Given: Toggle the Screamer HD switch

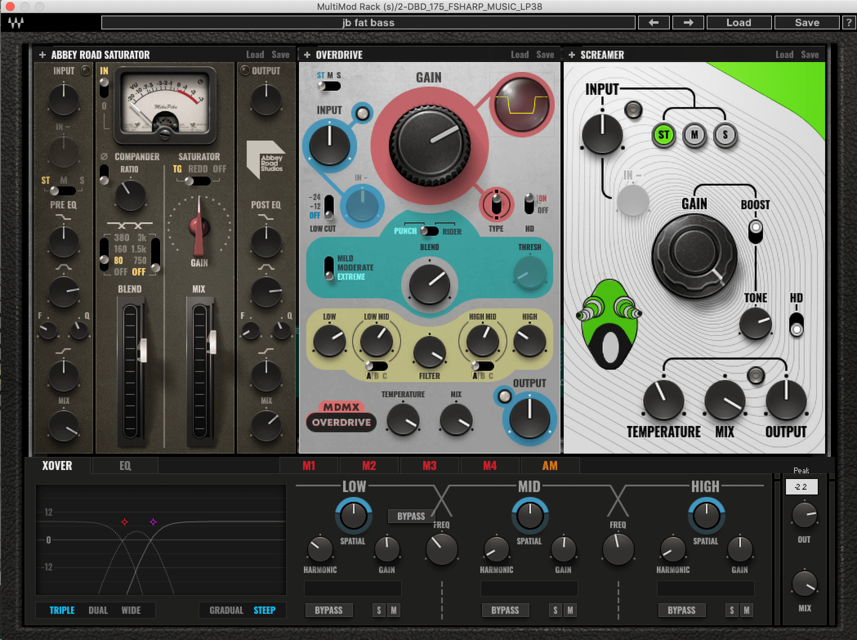Looking at the screenshot, I should coord(797,324).
